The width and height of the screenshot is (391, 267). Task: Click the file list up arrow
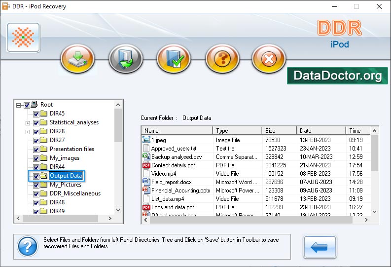[374, 131]
